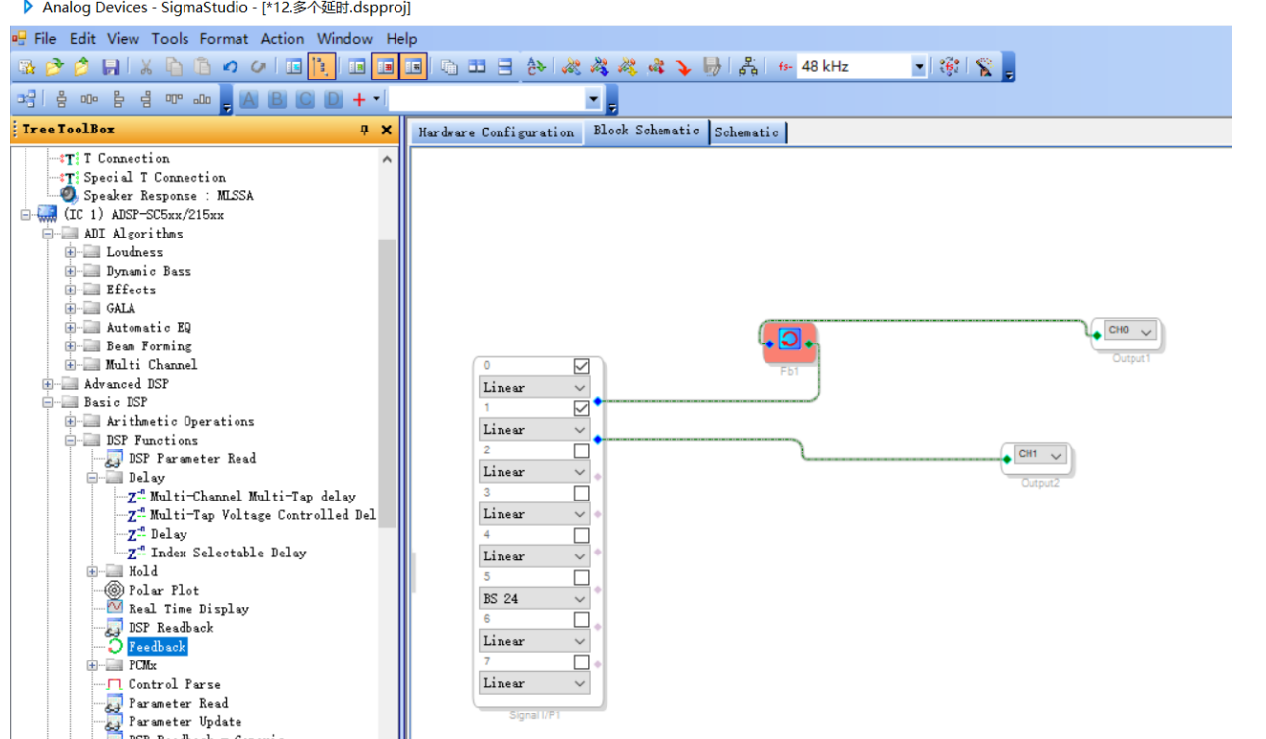Click the grayed export file icon
Viewport: 1266px width, 739px height.
point(712,67)
